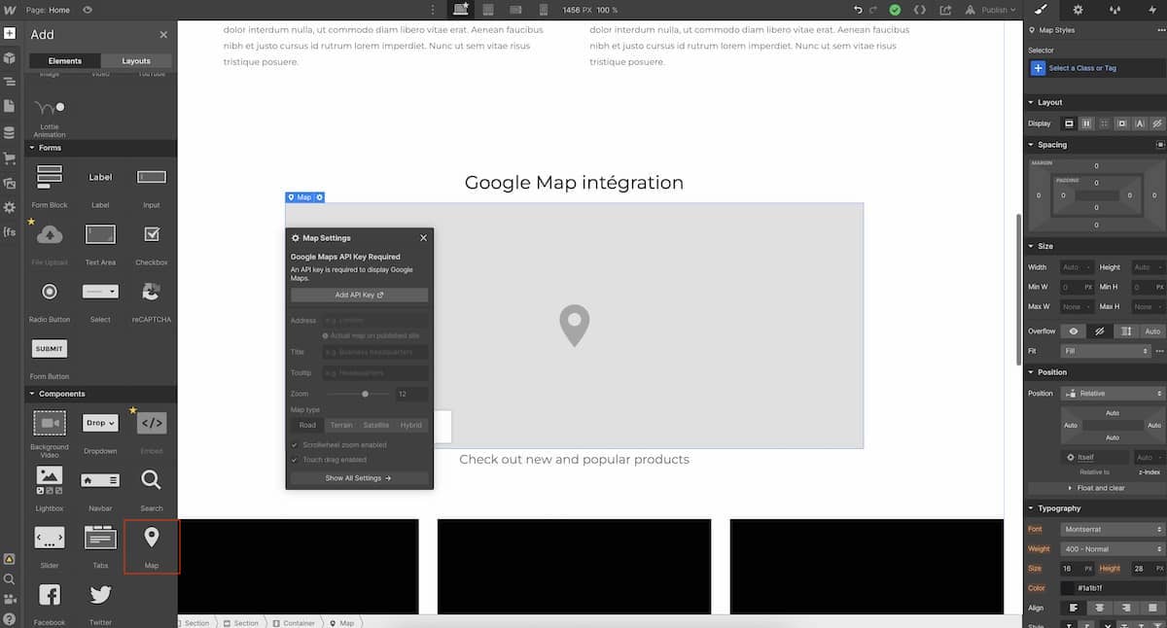
Task: Click Show All Settings button
Action: click(360, 478)
